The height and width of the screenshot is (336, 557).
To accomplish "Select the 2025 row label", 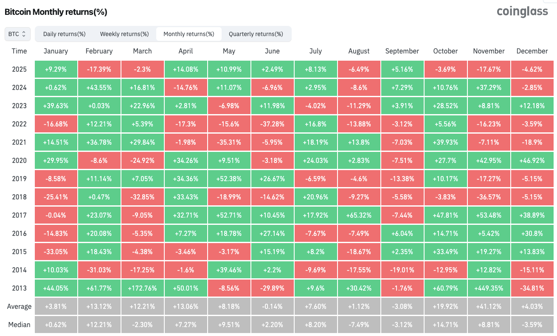I will point(19,69).
